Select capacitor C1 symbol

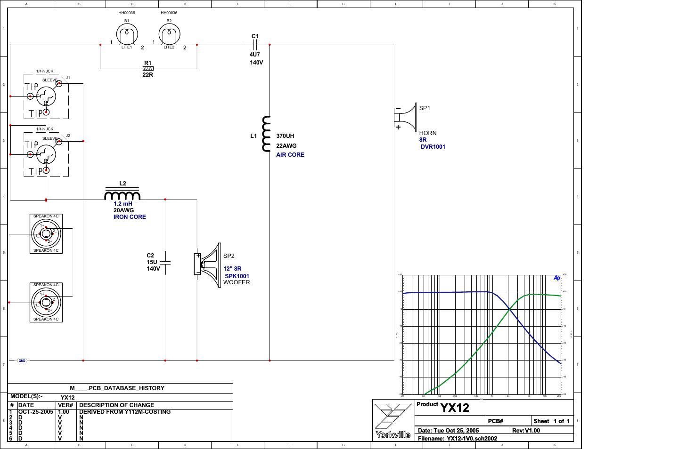point(255,45)
